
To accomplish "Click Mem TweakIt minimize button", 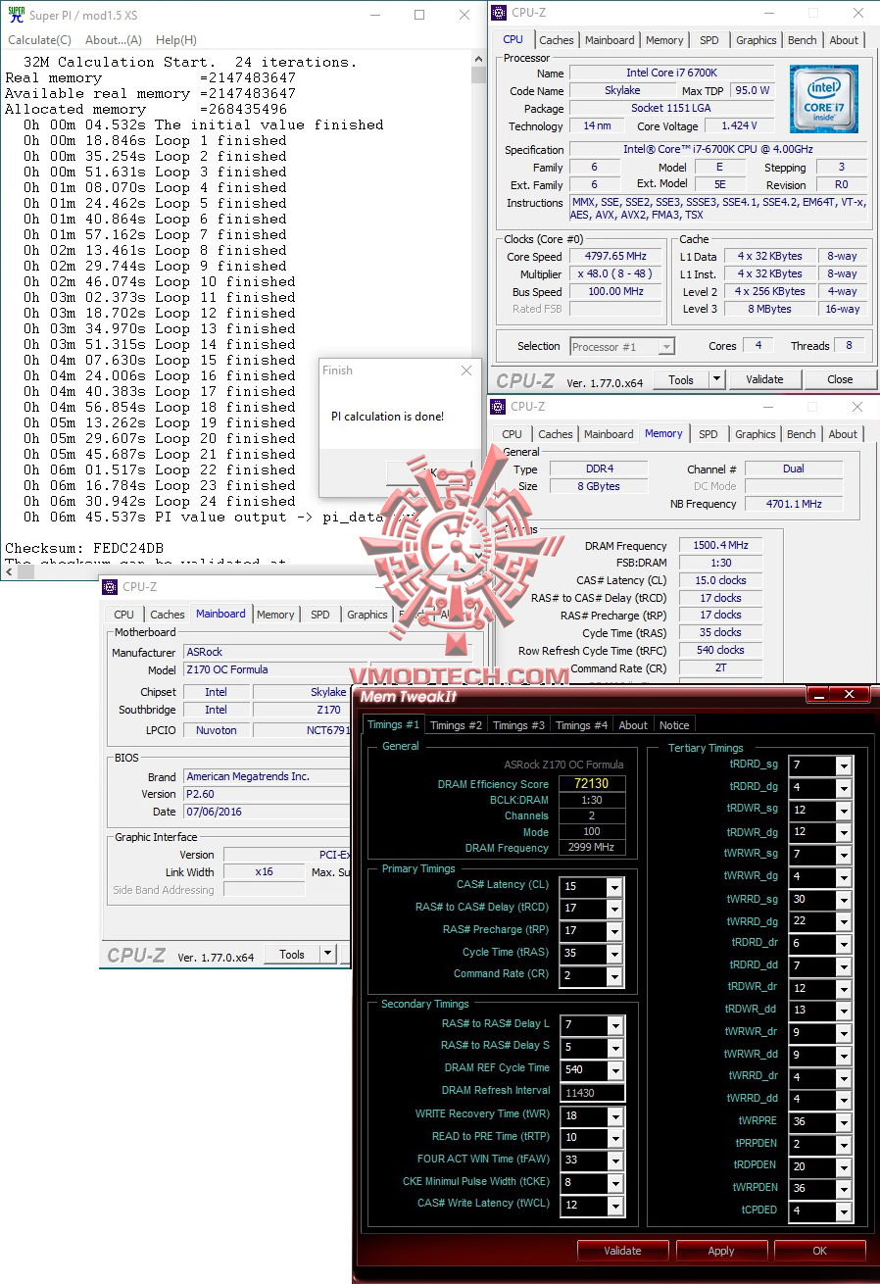I will pyautogui.click(x=820, y=695).
